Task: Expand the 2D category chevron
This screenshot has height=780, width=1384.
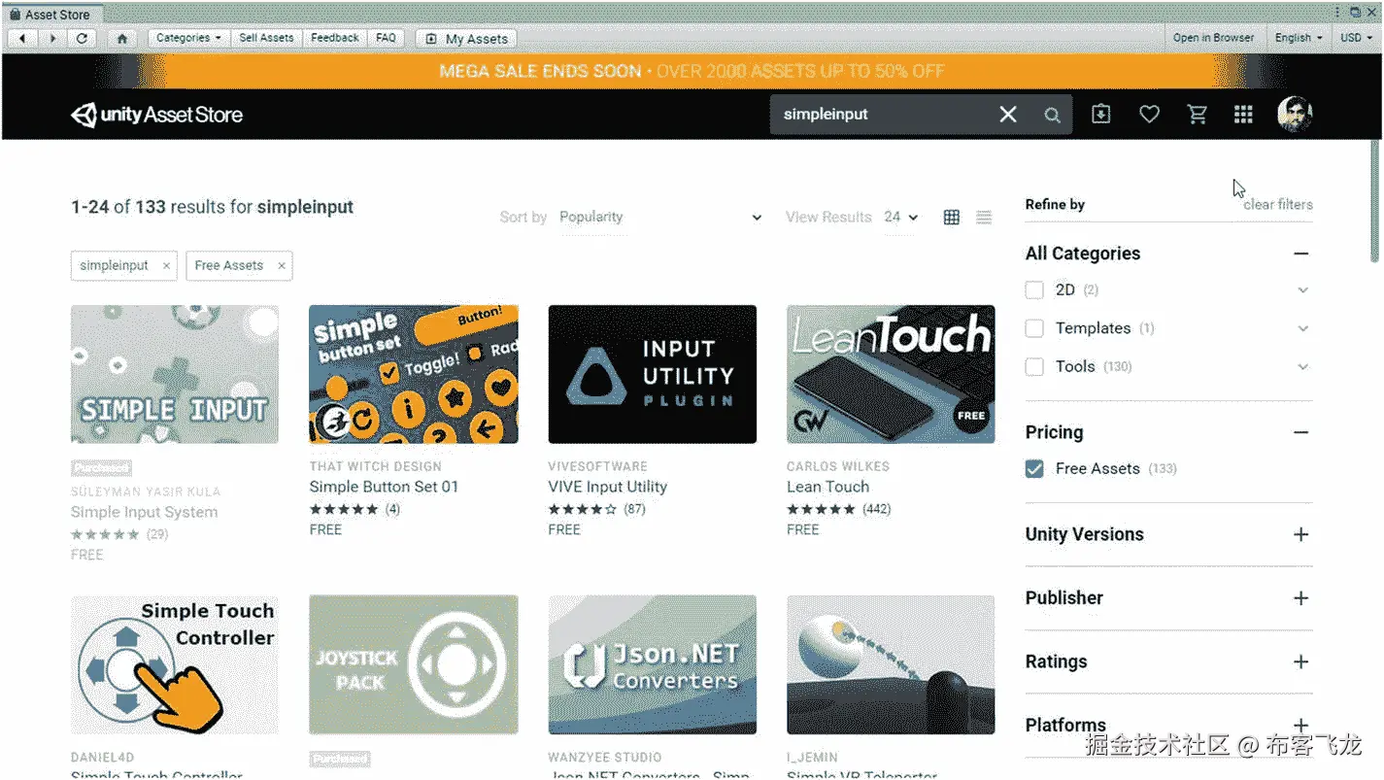Action: click(1303, 290)
